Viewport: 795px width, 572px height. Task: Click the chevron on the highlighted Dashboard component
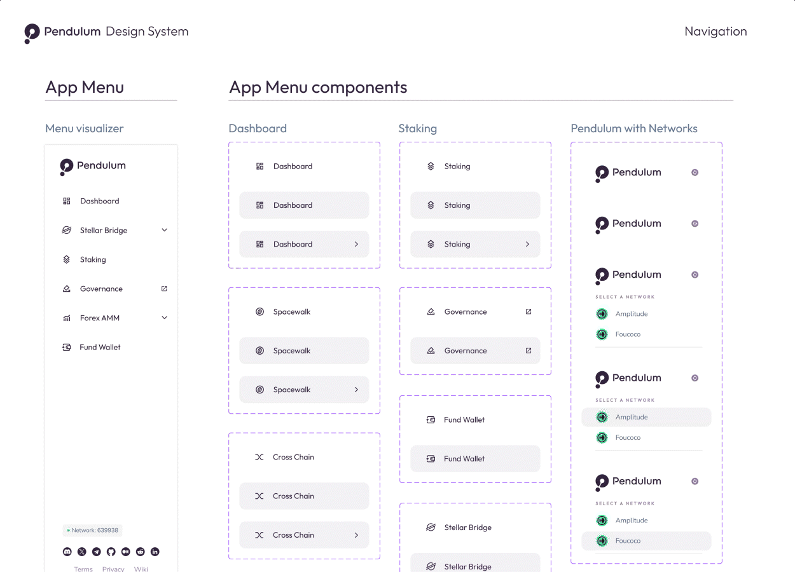pos(356,244)
